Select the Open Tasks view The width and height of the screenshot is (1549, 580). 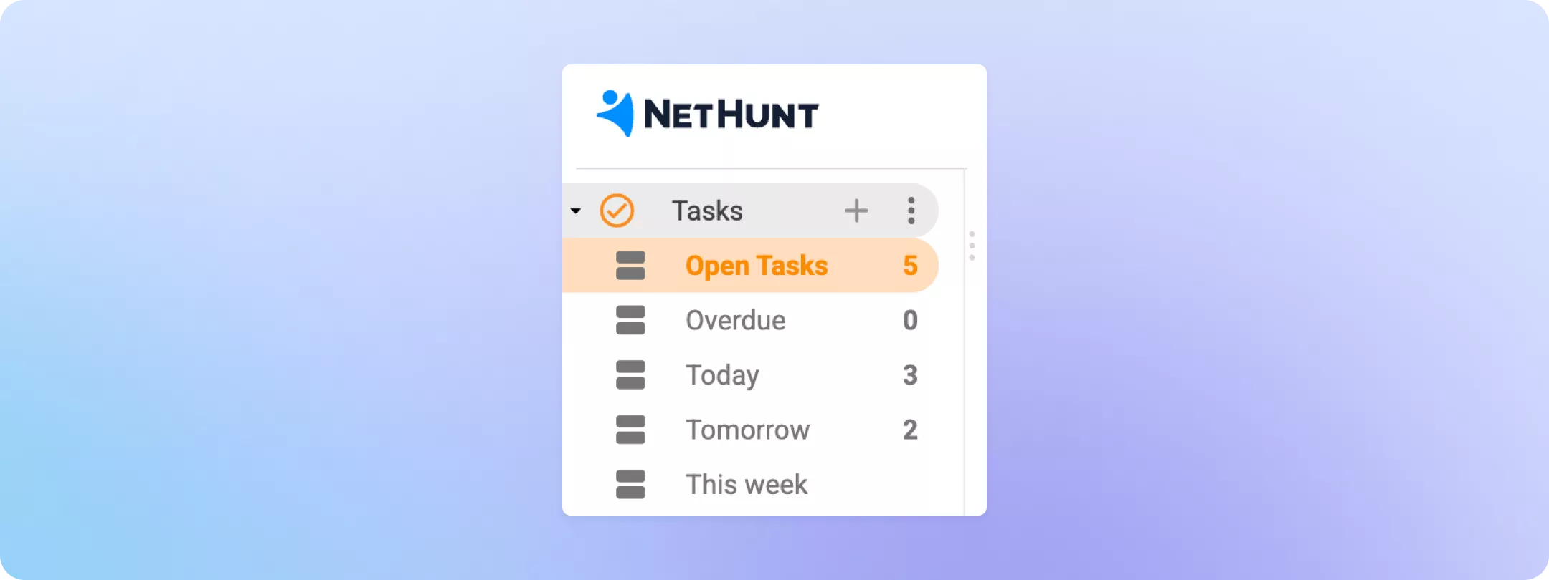[750, 266]
